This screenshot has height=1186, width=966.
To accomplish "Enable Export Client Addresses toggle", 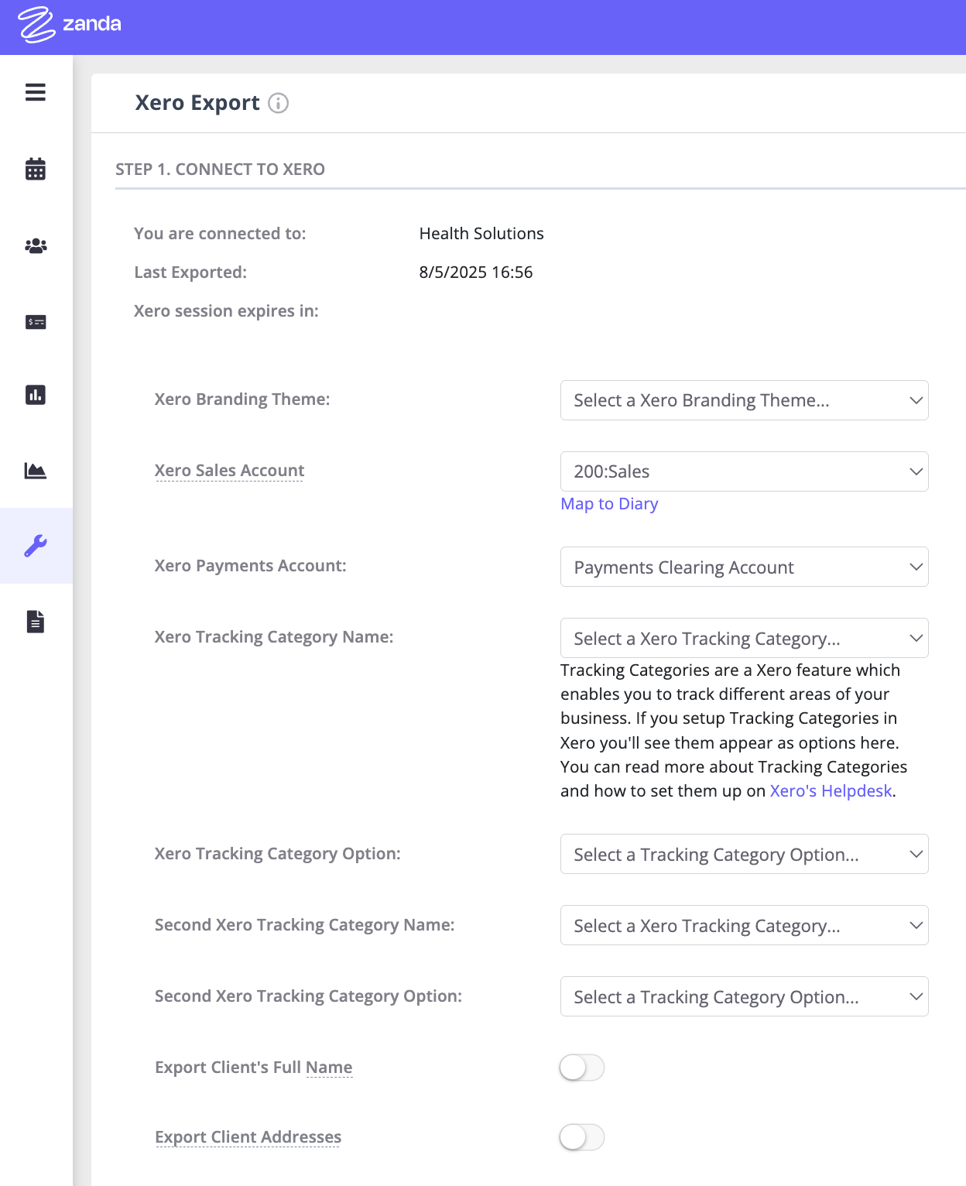I will [x=581, y=1137].
